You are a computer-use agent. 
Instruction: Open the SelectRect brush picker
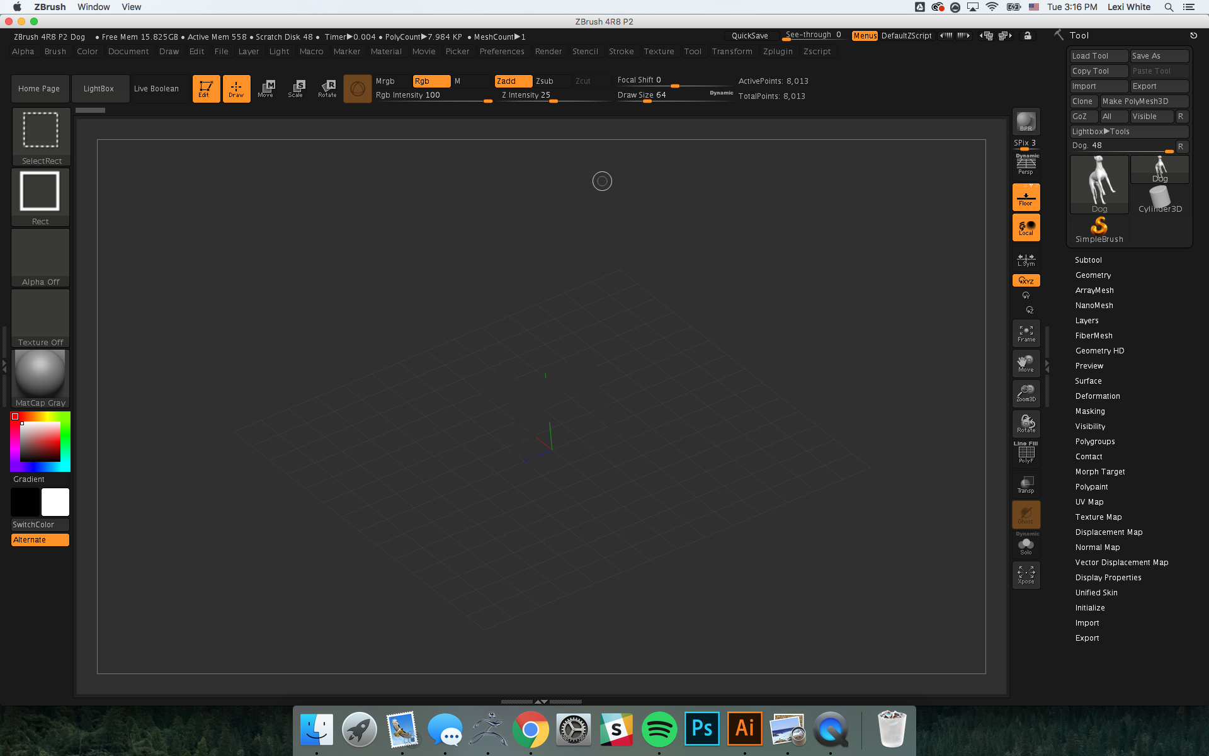pos(41,137)
